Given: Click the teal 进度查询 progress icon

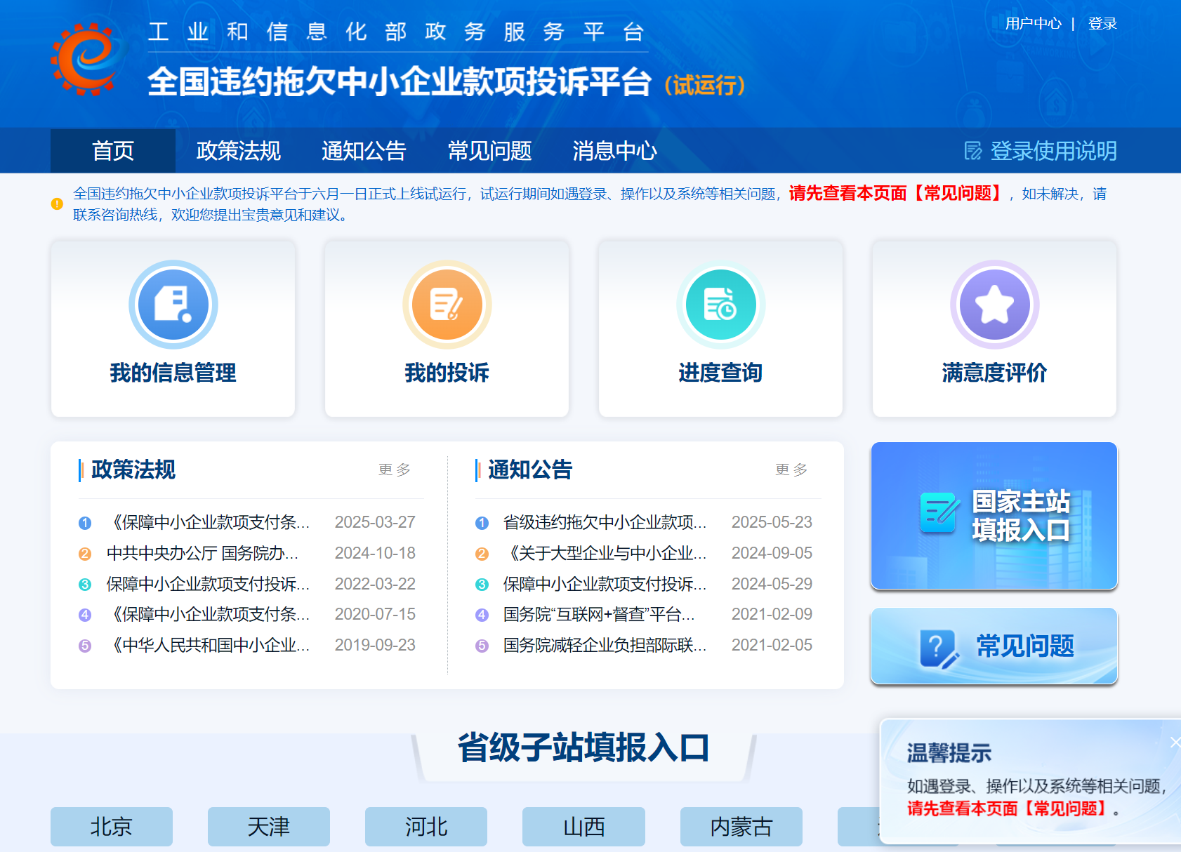Looking at the screenshot, I should coord(720,305).
